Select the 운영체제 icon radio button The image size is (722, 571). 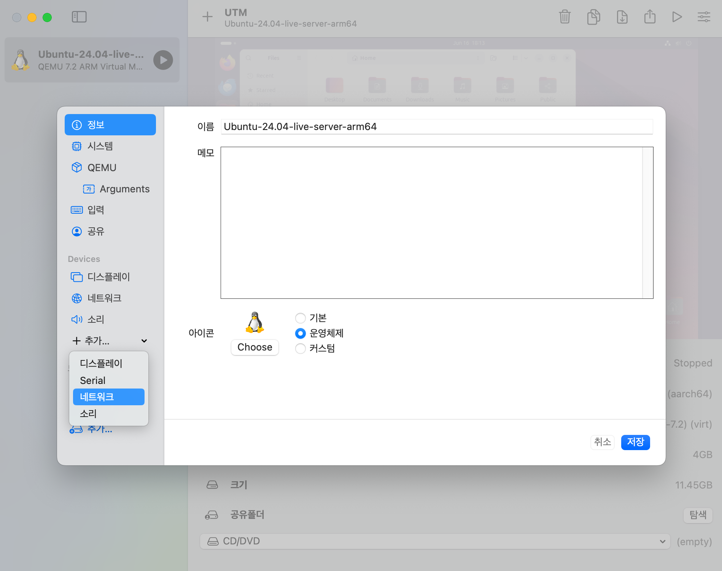tap(301, 333)
